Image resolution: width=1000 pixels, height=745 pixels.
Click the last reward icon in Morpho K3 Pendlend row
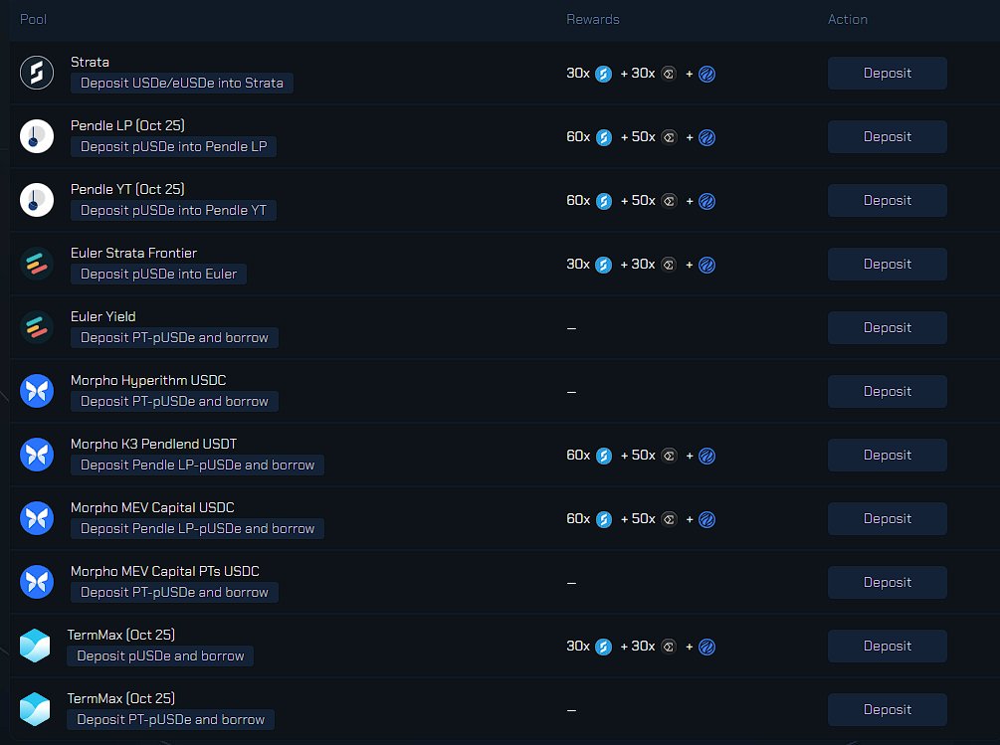click(706, 456)
